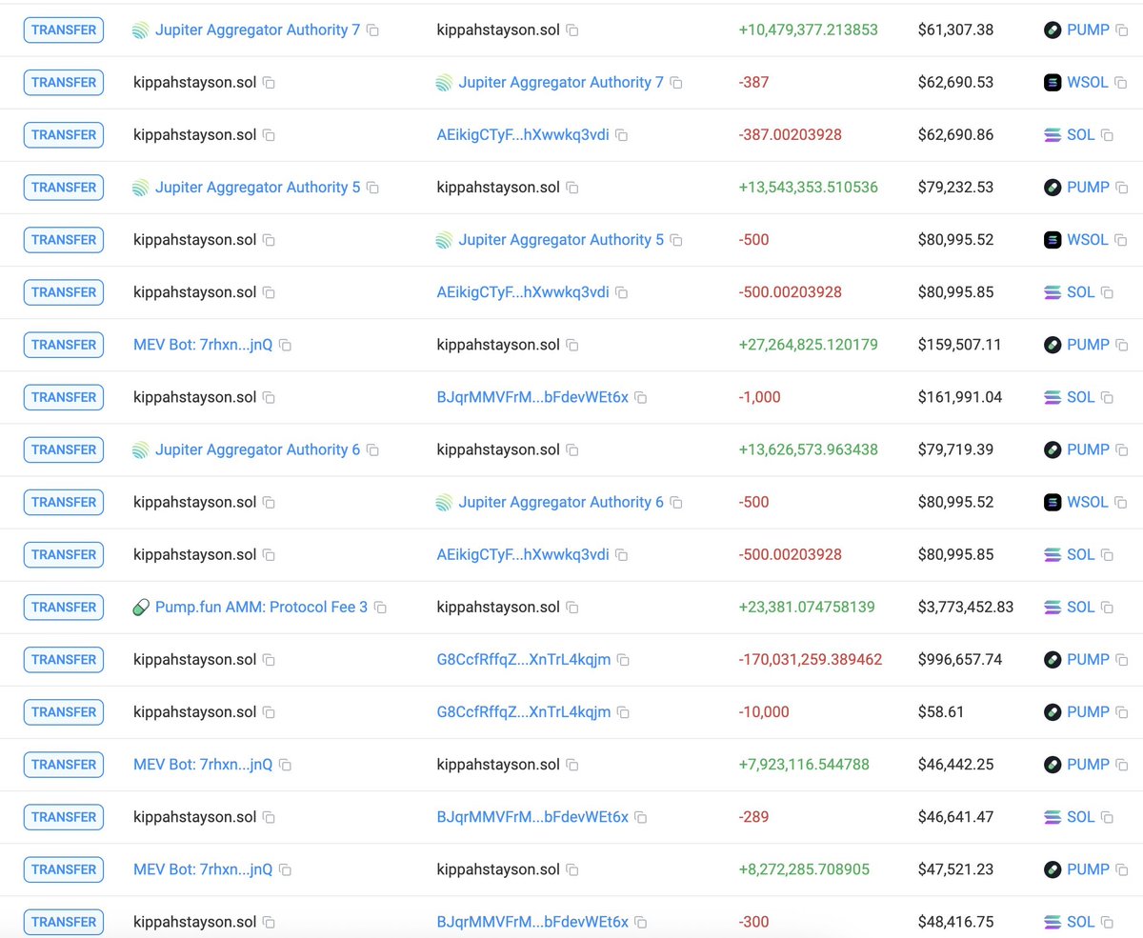Screen dimensions: 1143x938
Task: Select amount -387.00203928
Action: (x=791, y=135)
